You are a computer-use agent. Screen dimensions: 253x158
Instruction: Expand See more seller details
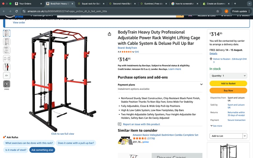[216, 126]
